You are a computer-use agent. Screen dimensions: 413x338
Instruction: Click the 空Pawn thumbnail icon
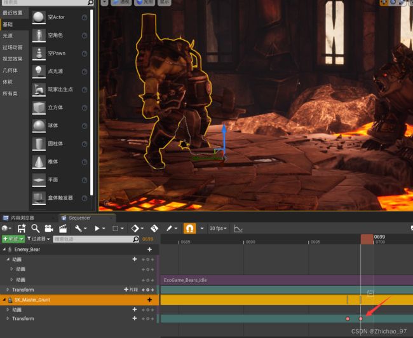pos(39,53)
